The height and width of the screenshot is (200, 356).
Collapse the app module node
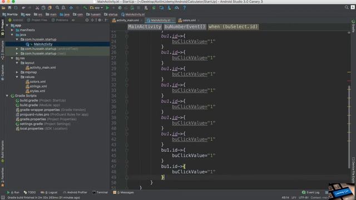coord(7,26)
